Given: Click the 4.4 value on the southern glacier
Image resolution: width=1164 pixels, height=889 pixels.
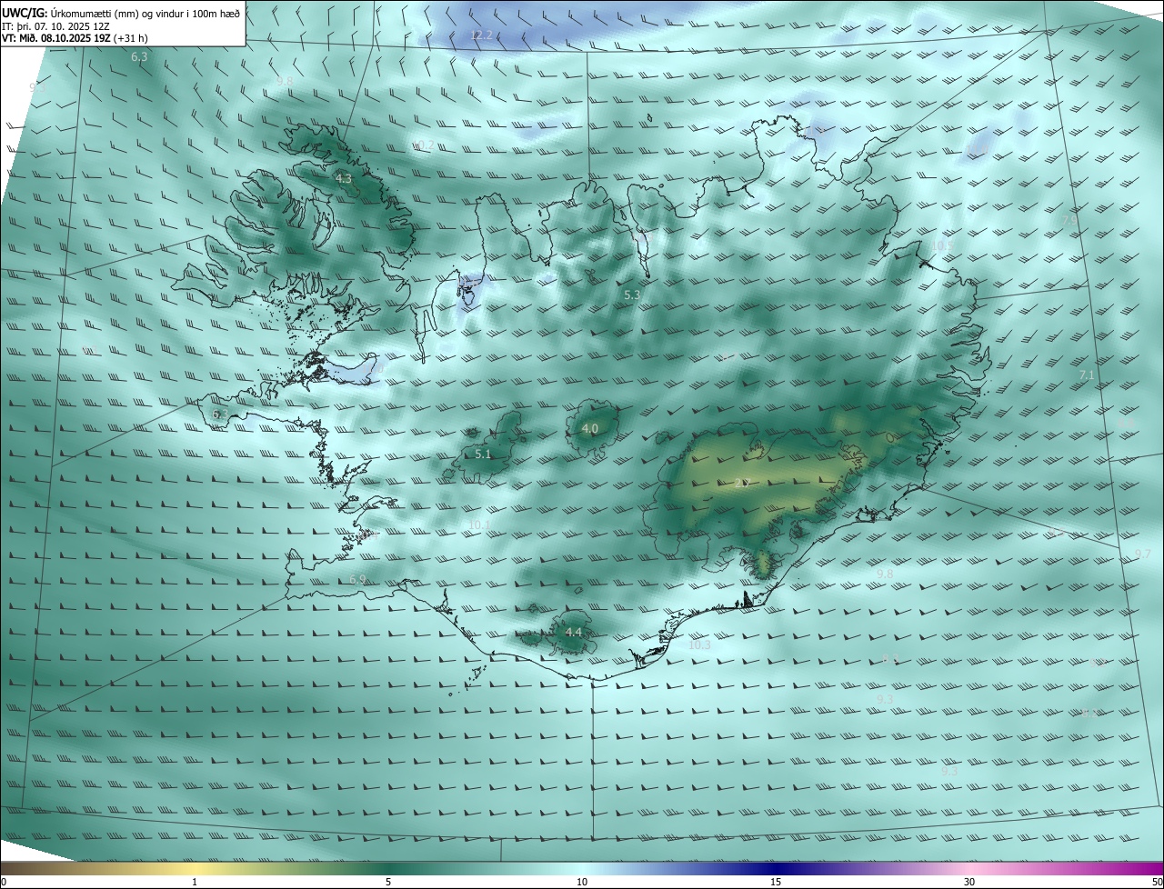Looking at the screenshot, I should pyautogui.click(x=574, y=632).
